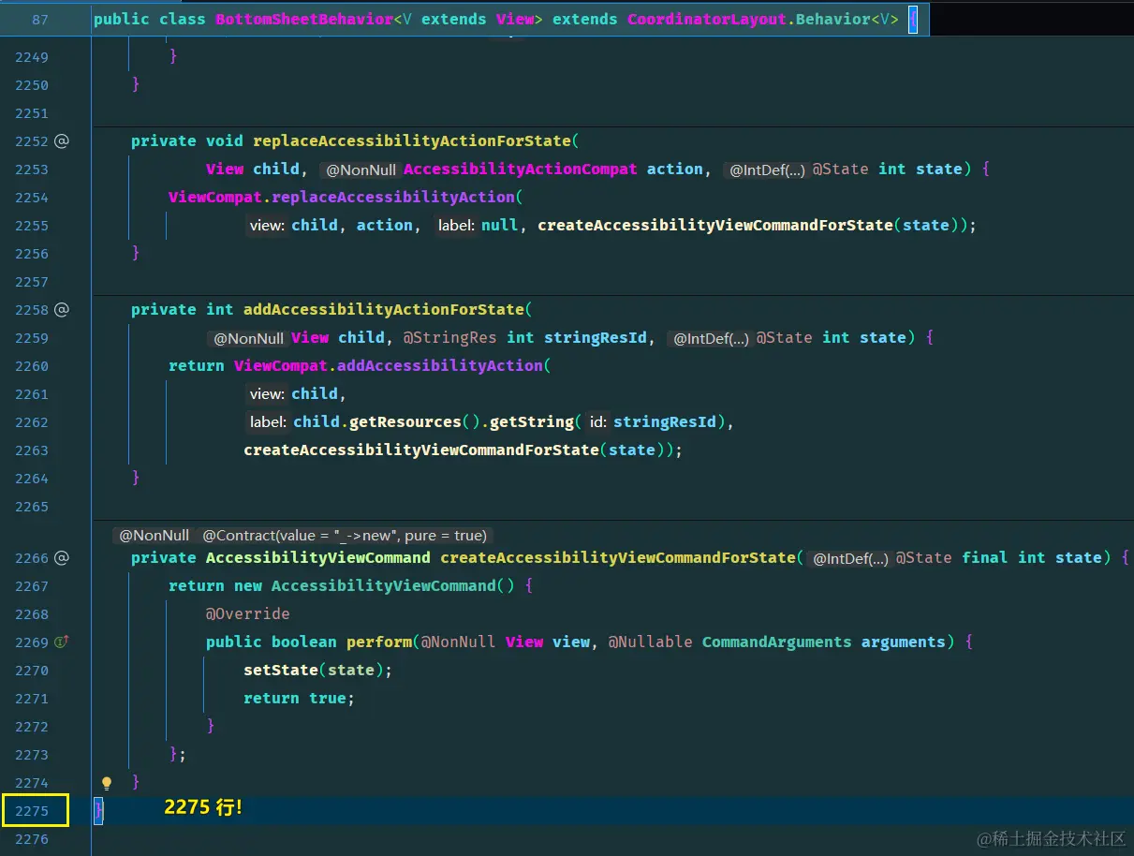Click replaceAccessibilityAction call on line 2254

coord(393,198)
